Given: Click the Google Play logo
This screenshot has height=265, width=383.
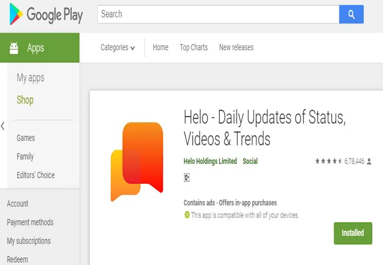Looking at the screenshot, I should pyautogui.click(x=46, y=14).
